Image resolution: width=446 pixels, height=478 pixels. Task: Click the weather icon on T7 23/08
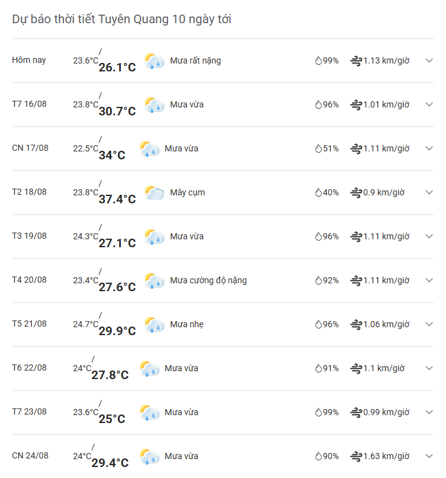149,413
